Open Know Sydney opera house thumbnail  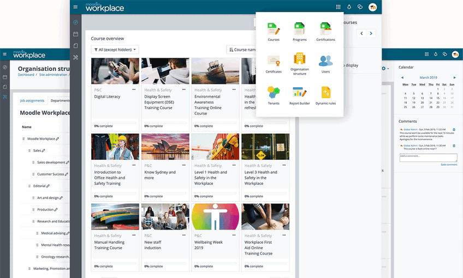pyautogui.click(x=165, y=147)
